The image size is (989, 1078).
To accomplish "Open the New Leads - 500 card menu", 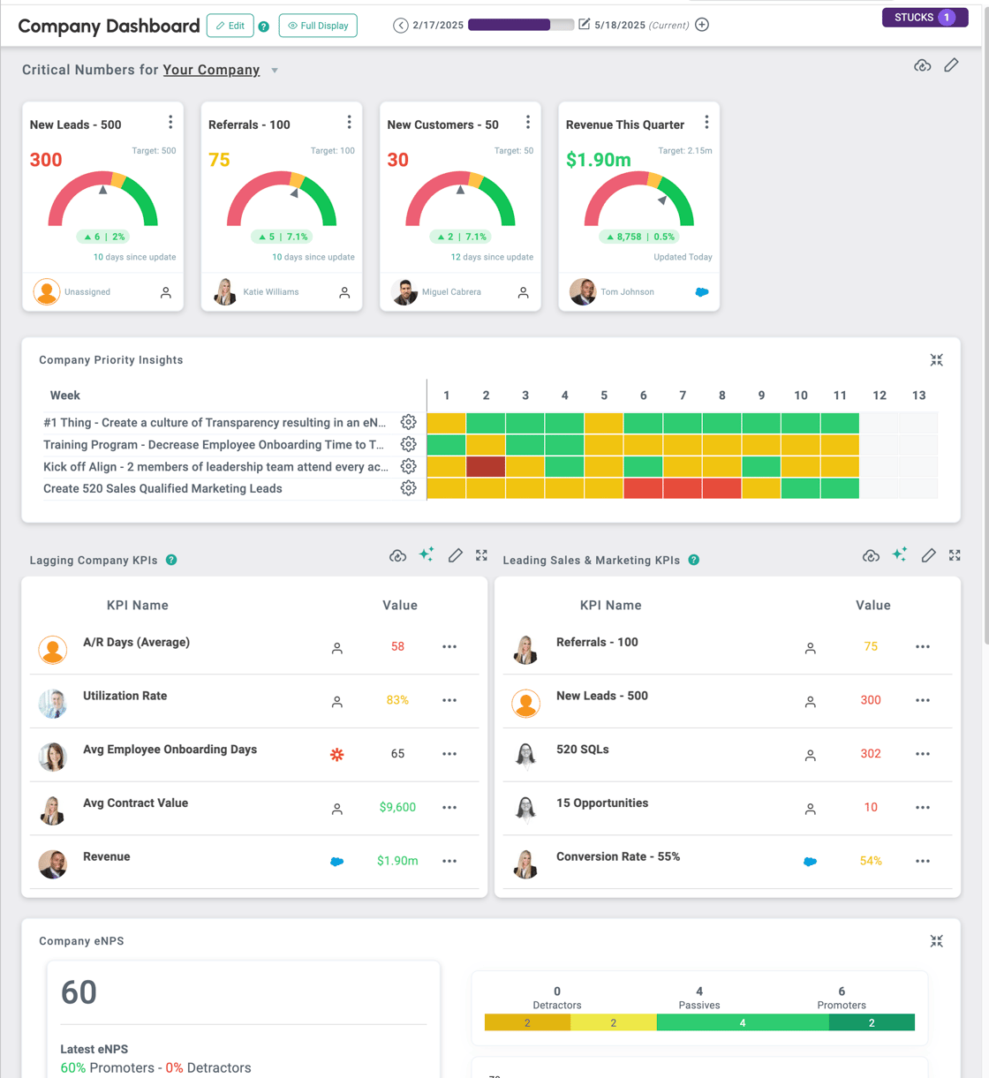I will 170,123.
